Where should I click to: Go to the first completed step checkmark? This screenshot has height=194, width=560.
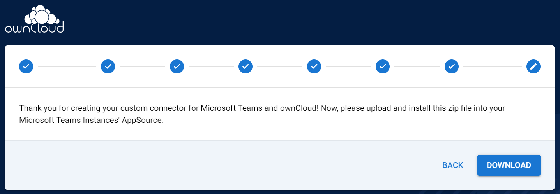(26, 66)
